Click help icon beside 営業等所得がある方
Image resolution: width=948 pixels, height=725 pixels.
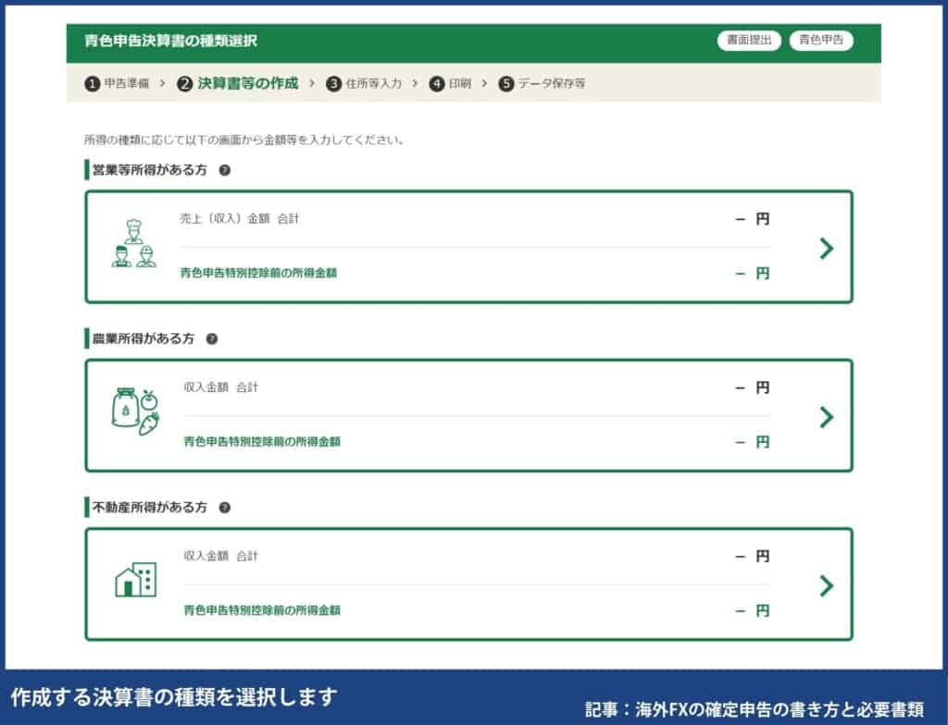point(225,170)
